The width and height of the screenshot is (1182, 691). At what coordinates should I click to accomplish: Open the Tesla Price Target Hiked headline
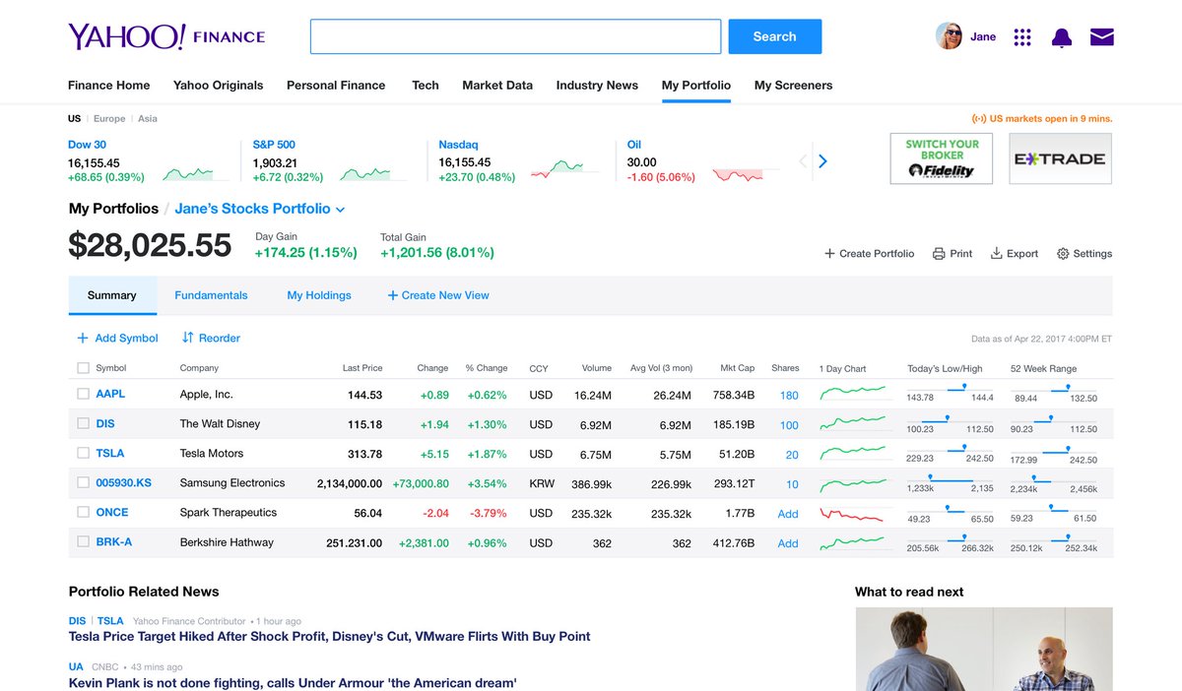[x=330, y=637]
